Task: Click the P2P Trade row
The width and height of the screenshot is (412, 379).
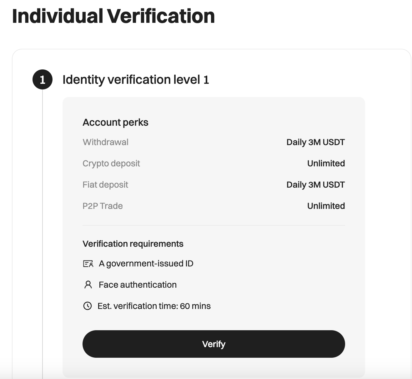Action: tap(103, 206)
